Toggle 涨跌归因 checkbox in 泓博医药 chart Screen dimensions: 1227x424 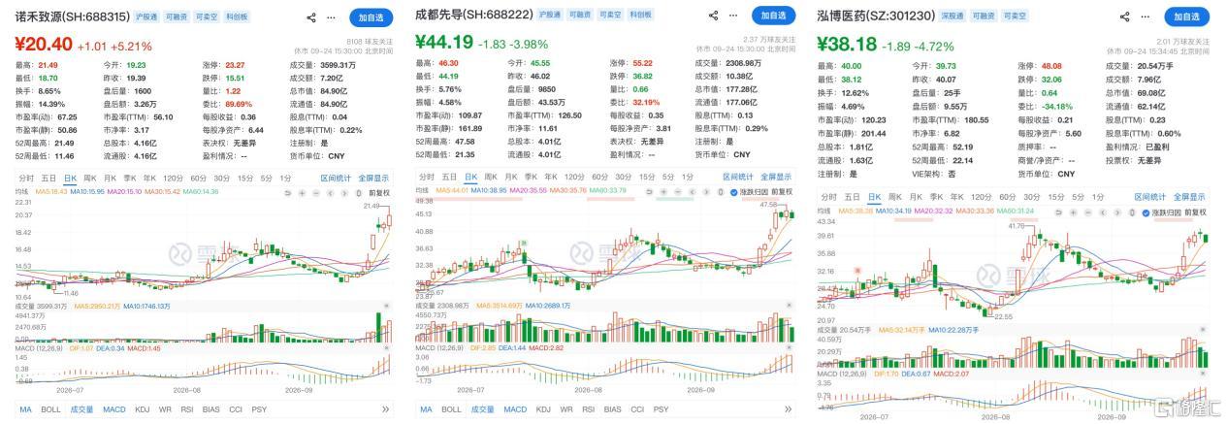click(1146, 213)
